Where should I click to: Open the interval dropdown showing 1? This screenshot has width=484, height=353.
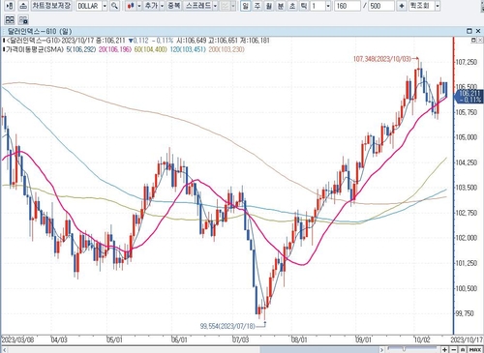click(328, 6)
